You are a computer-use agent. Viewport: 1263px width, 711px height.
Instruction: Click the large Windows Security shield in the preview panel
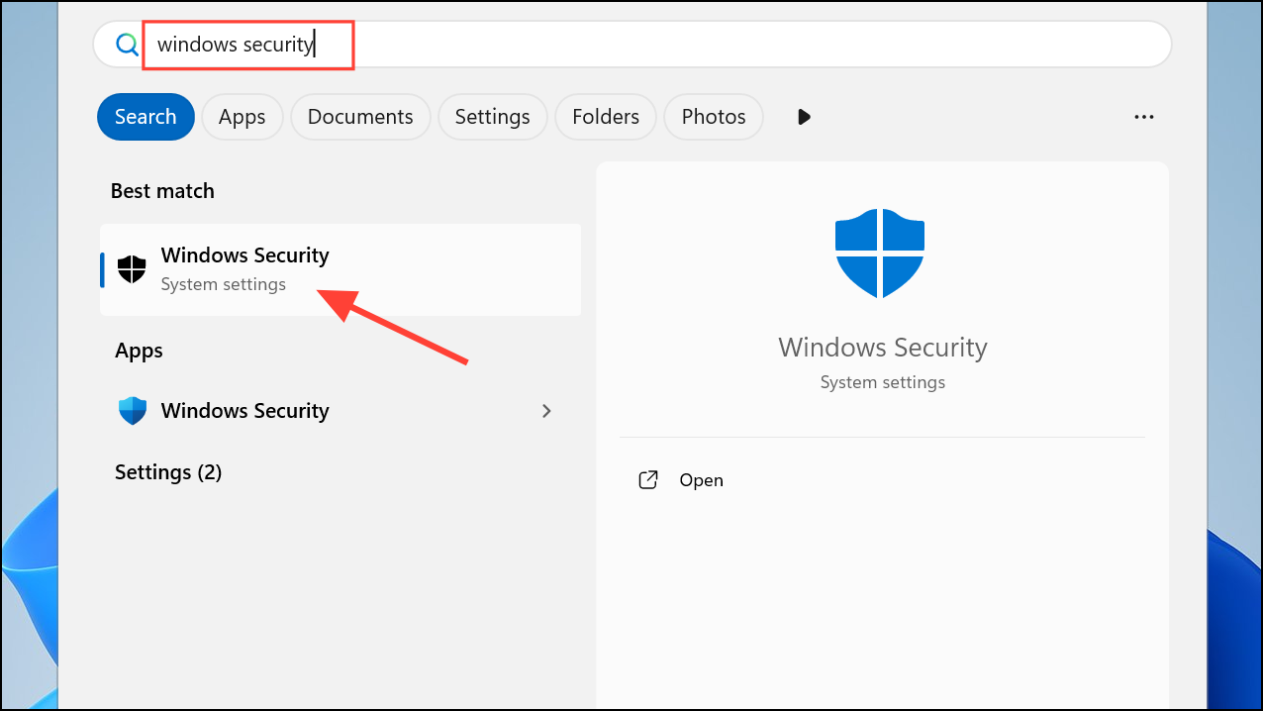pyautogui.click(x=880, y=253)
